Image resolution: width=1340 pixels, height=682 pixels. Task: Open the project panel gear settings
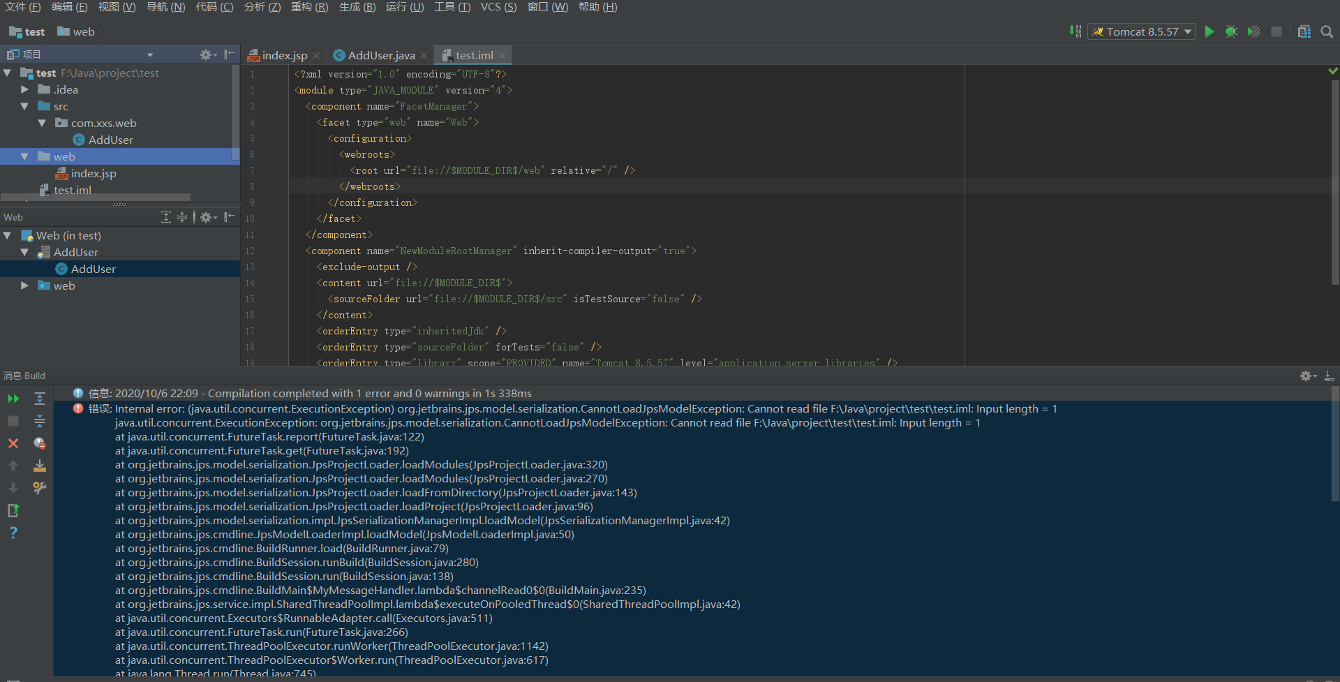pos(208,54)
